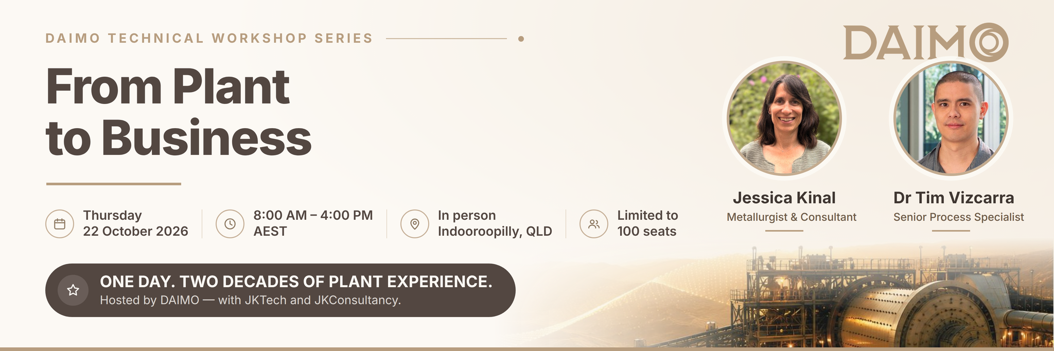
Task: Click the Jessica Kinal name text
Action: click(x=784, y=198)
